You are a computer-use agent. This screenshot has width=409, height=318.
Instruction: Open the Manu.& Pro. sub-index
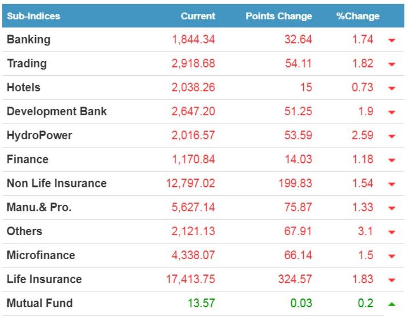pyautogui.click(x=39, y=207)
